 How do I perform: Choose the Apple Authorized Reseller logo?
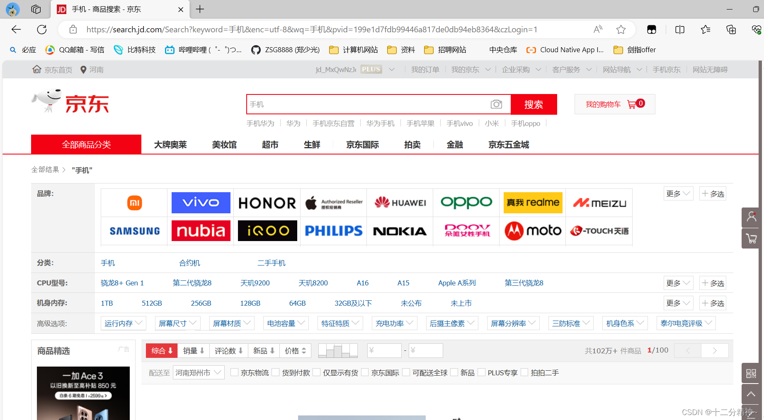click(334, 203)
